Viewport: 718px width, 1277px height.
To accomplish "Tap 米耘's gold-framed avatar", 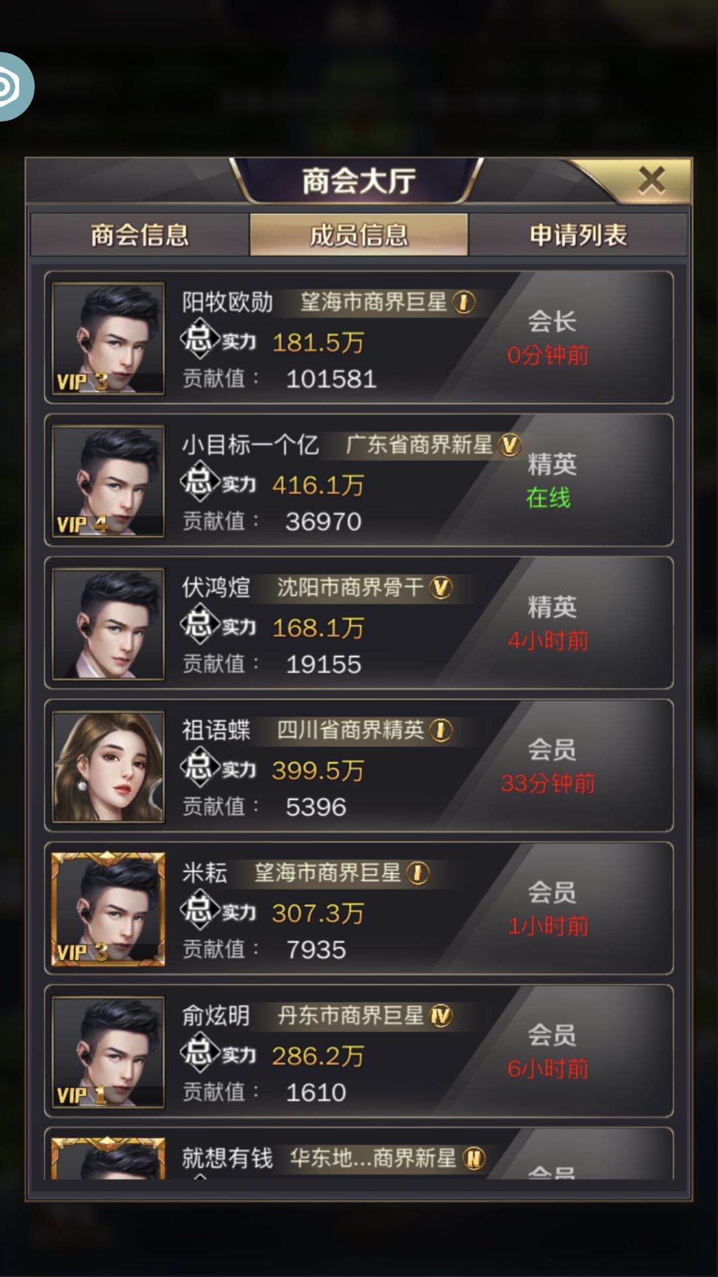I will point(108,909).
